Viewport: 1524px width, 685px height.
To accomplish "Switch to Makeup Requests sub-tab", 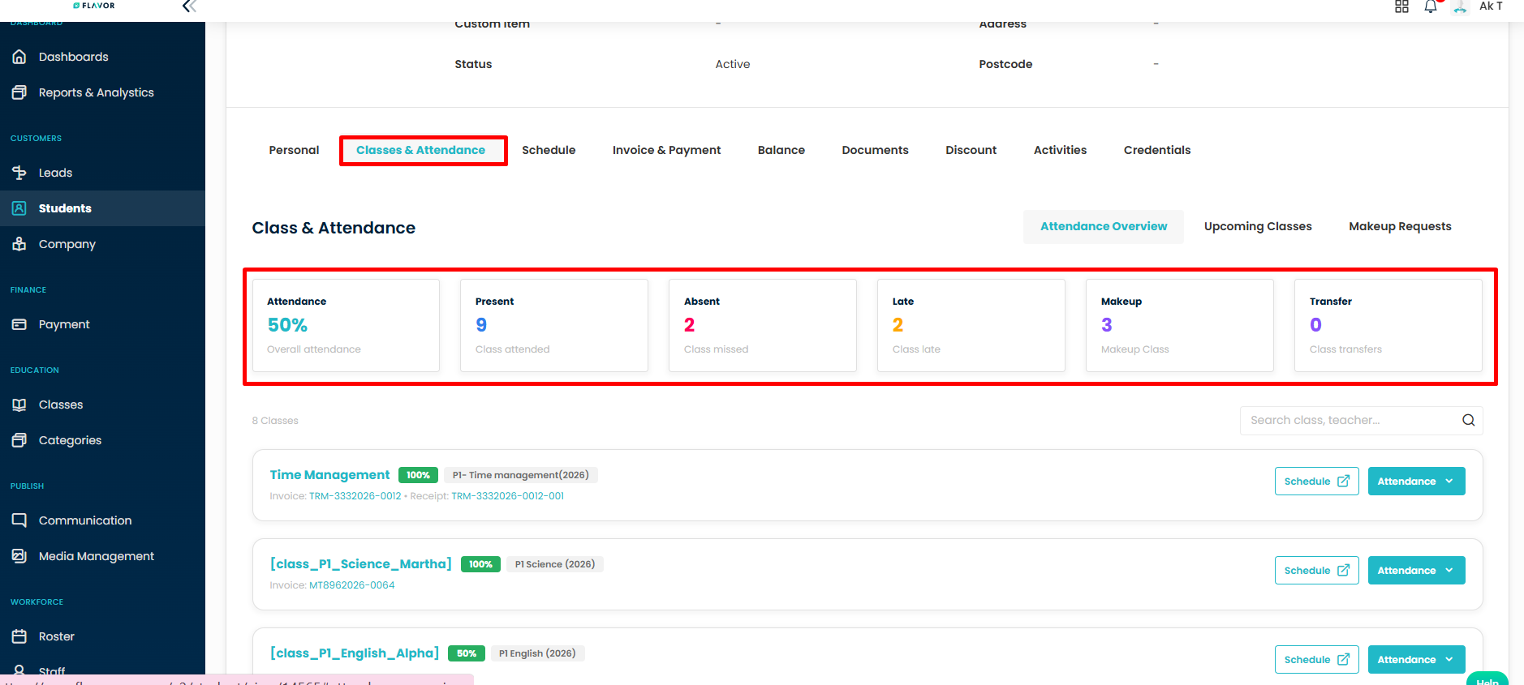I will (x=1400, y=226).
